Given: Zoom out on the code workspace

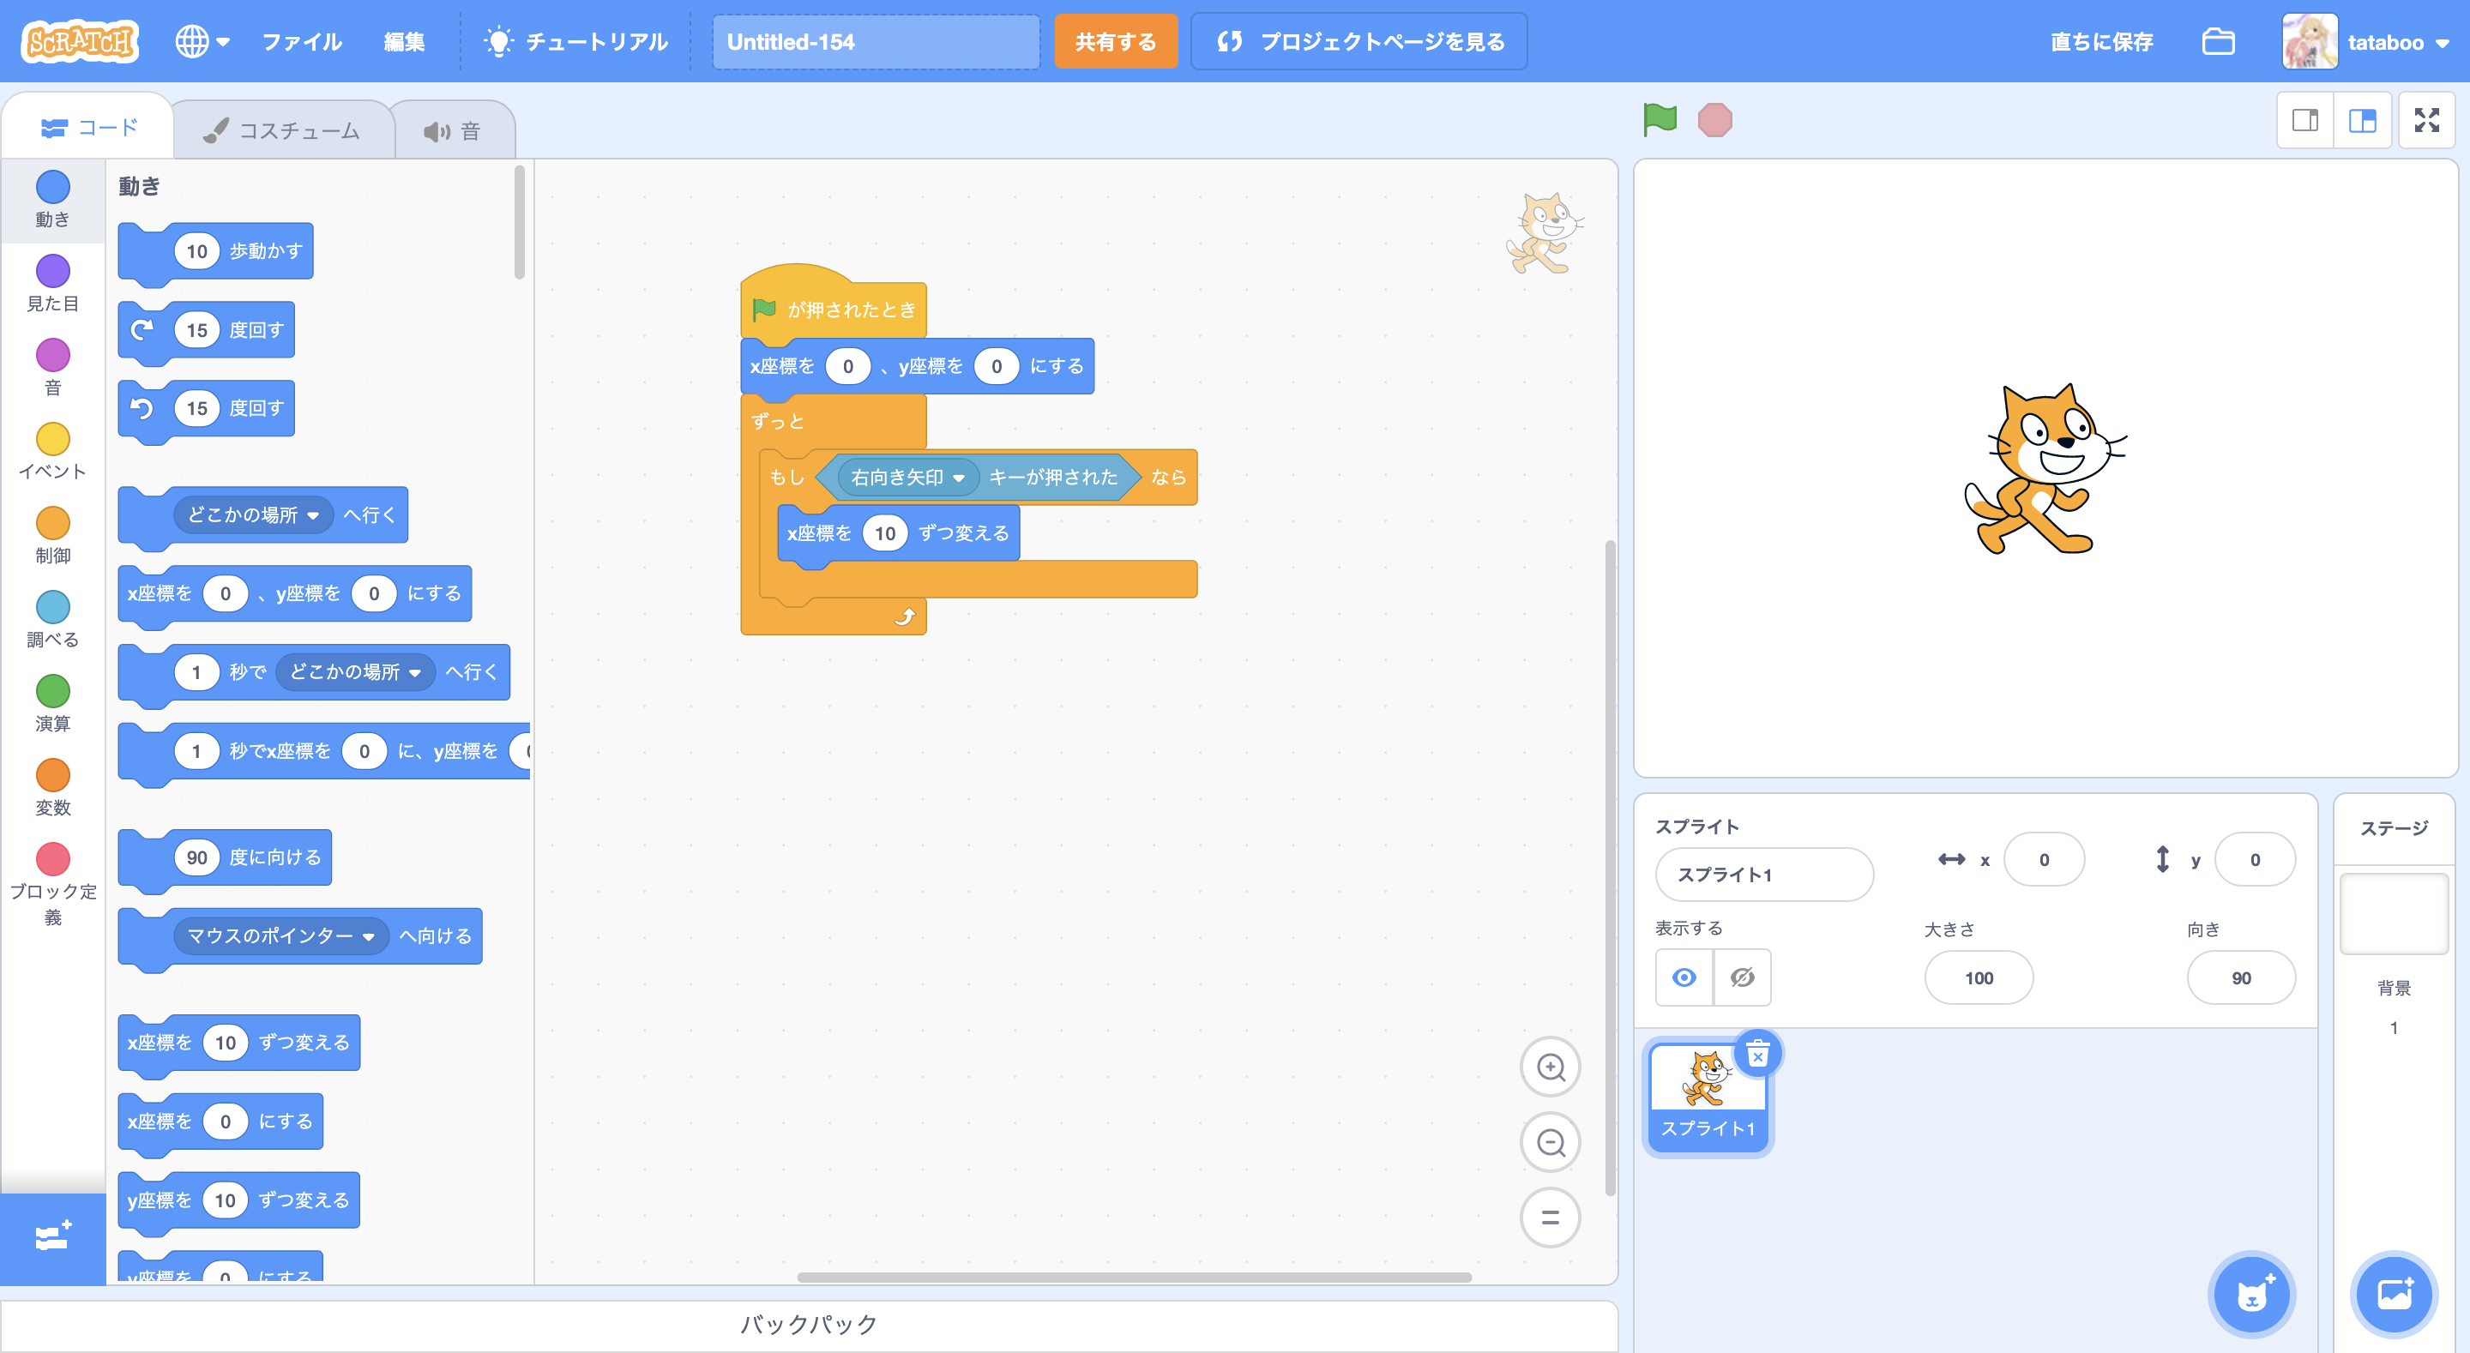Looking at the screenshot, I should point(1551,1142).
